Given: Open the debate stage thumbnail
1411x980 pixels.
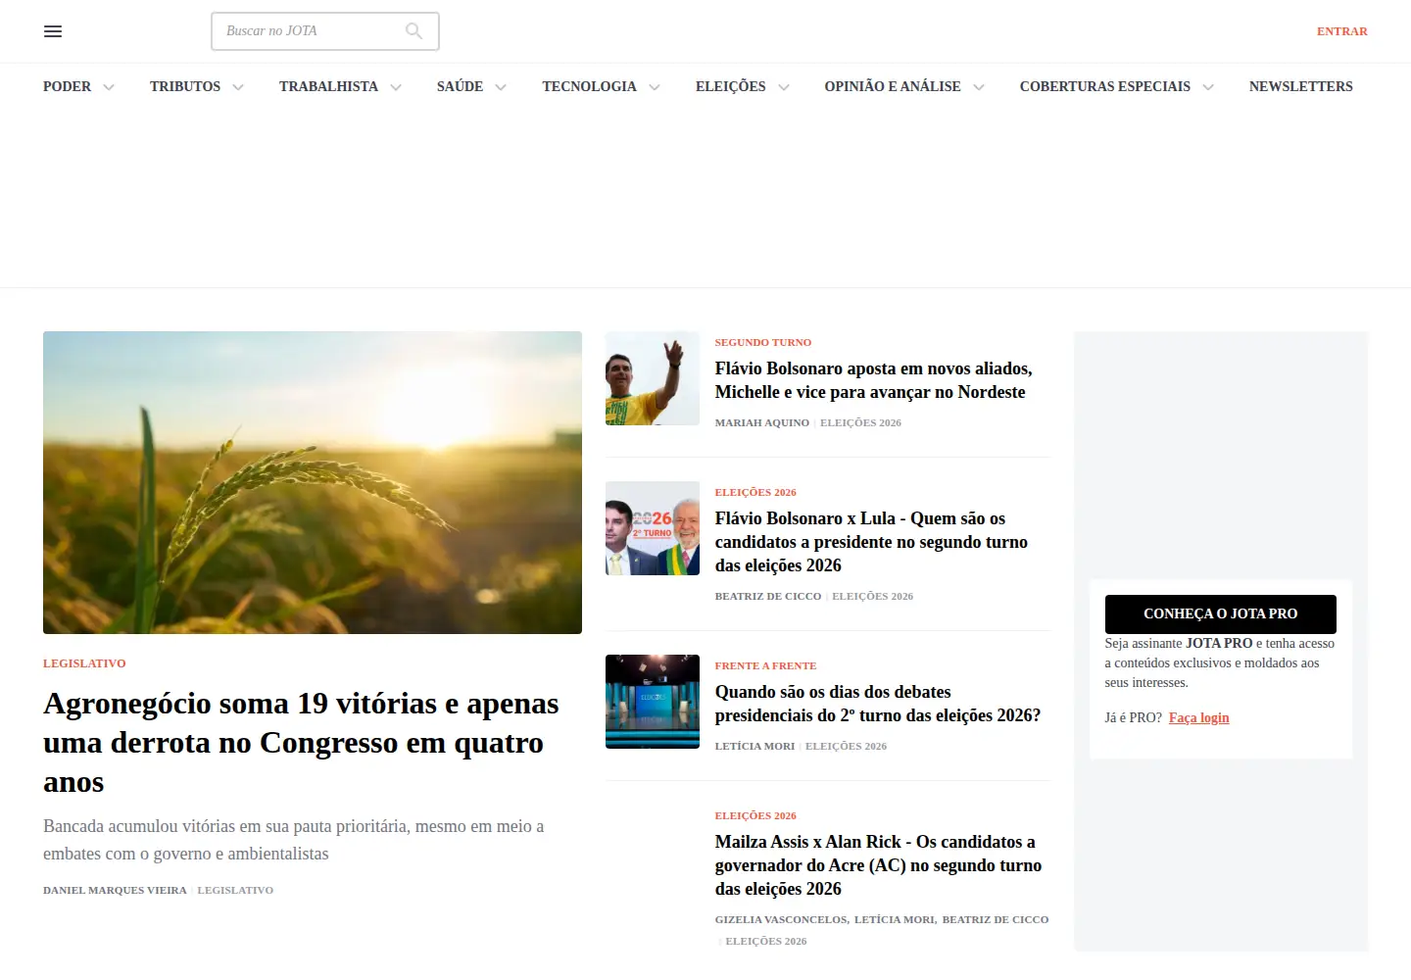Looking at the screenshot, I should (653, 702).
